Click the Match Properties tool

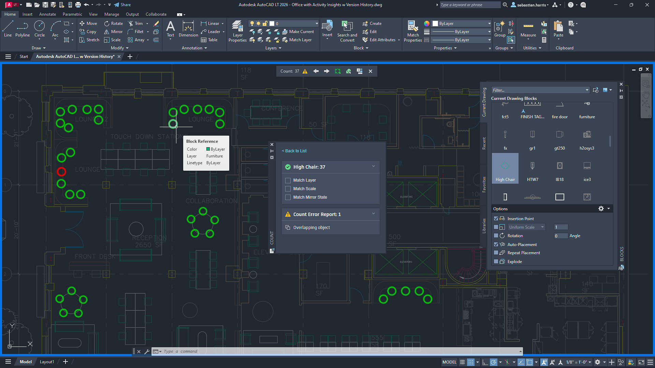[413, 30]
